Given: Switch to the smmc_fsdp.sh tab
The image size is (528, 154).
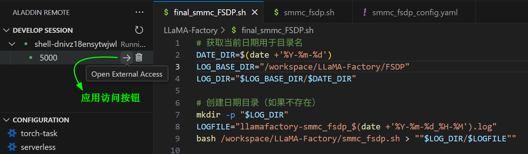Looking at the screenshot, I should [309, 12].
